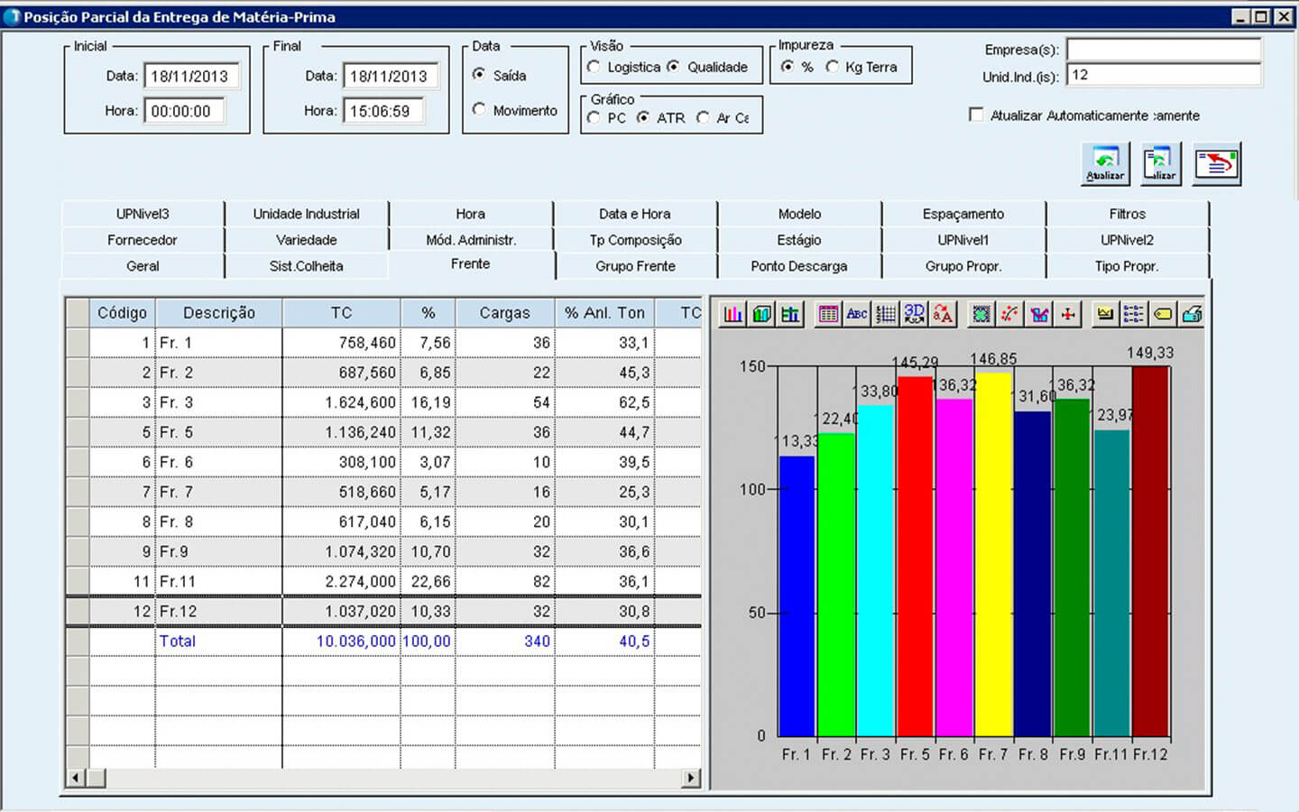
Task: Open the Grupo Frente tab
Action: (635, 266)
